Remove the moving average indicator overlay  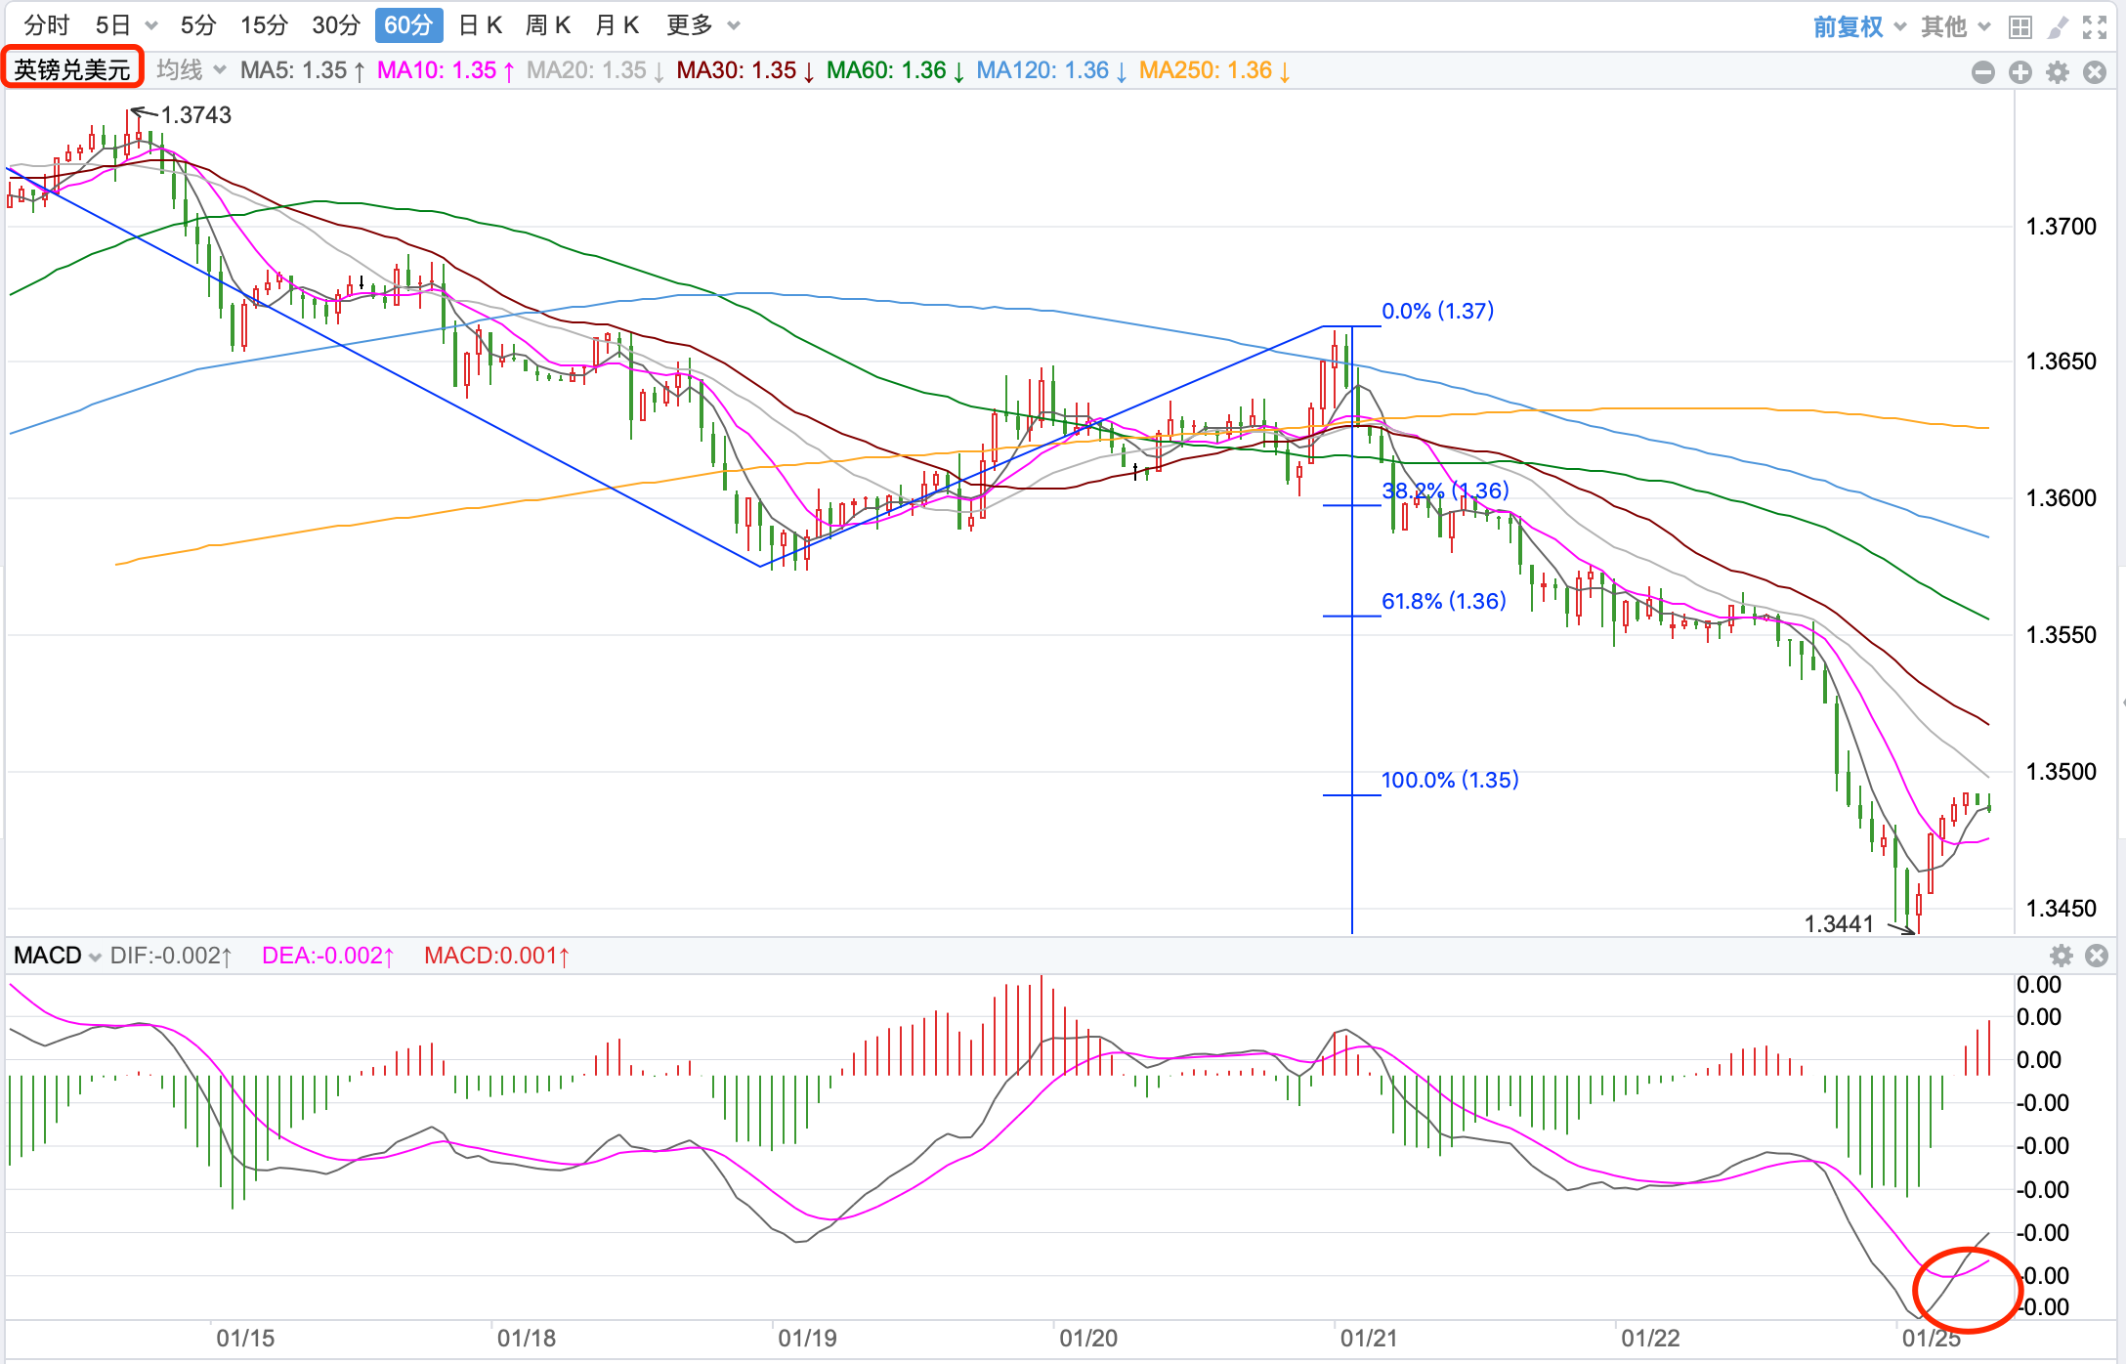point(2094,71)
